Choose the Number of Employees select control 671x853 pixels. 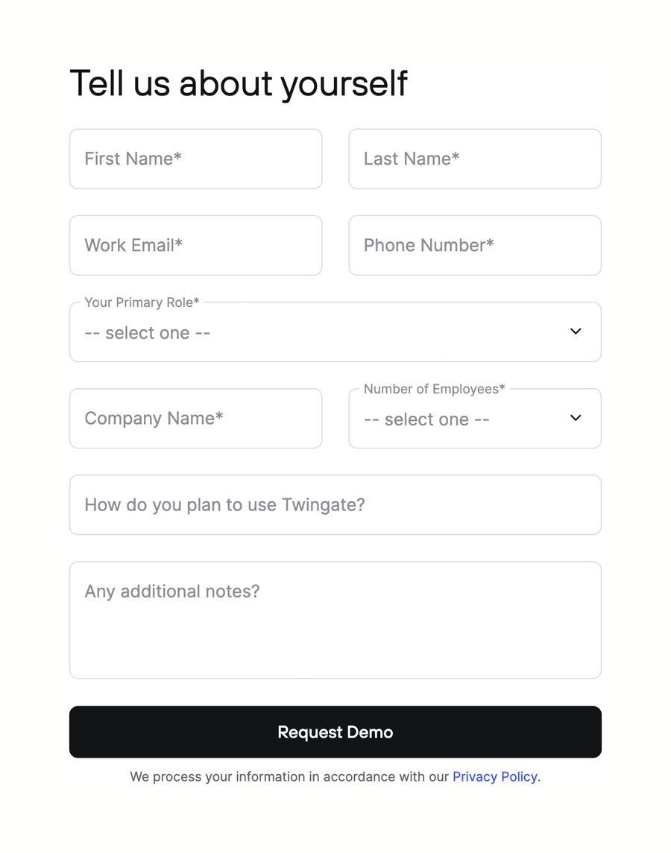(474, 419)
